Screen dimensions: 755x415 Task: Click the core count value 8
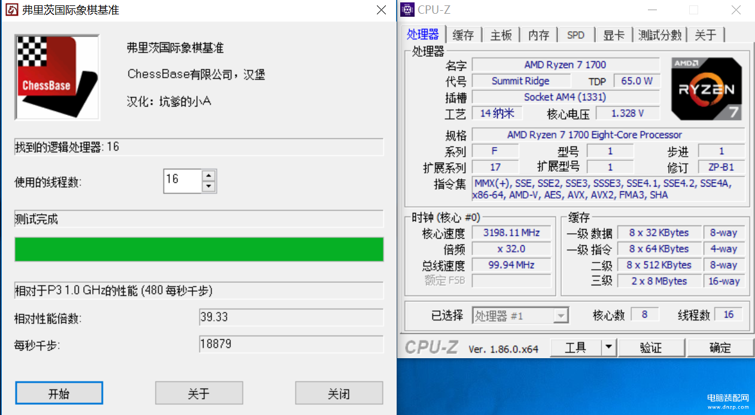coord(644,314)
